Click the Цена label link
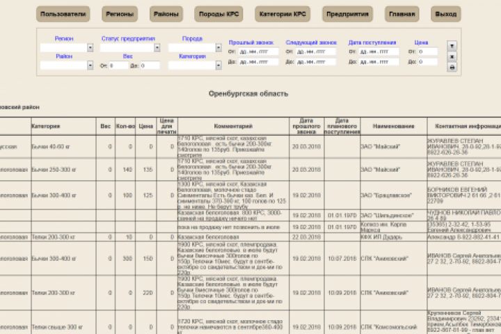The image size is (501, 334). click(x=421, y=42)
